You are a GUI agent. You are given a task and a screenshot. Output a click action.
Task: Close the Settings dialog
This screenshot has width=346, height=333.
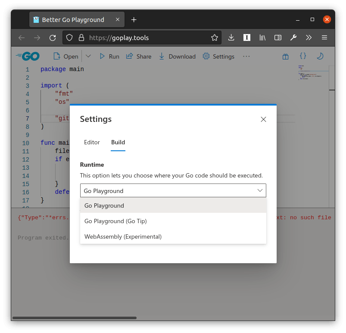pos(263,119)
